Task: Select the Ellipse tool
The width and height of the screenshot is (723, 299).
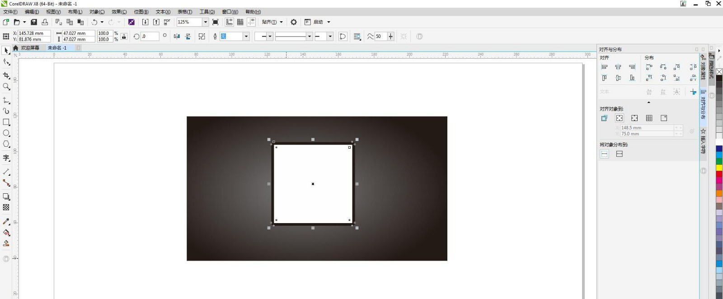Action: pos(6,133)
